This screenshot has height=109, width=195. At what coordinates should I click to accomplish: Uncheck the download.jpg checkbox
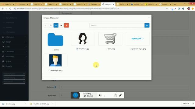(x=77, y=49)
